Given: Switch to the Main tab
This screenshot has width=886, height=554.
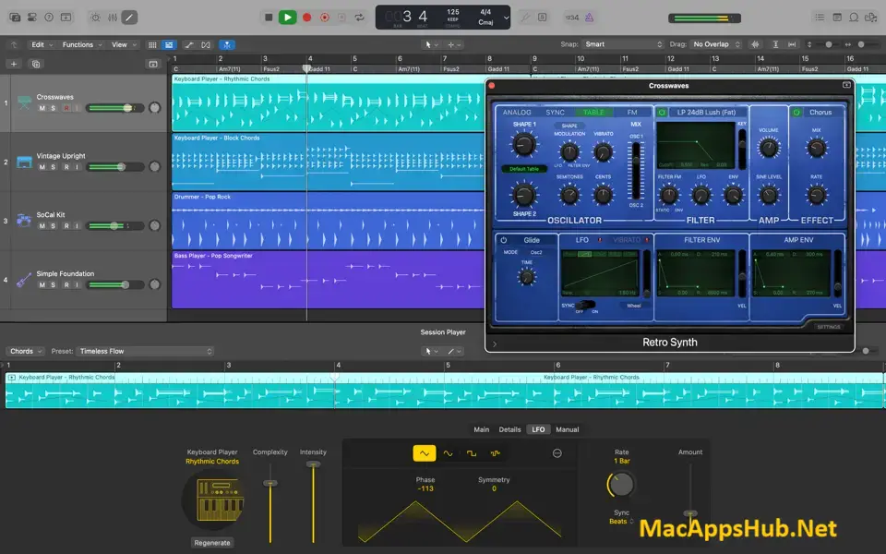Looking at the screenshot, I should click(x=482, y=429).
